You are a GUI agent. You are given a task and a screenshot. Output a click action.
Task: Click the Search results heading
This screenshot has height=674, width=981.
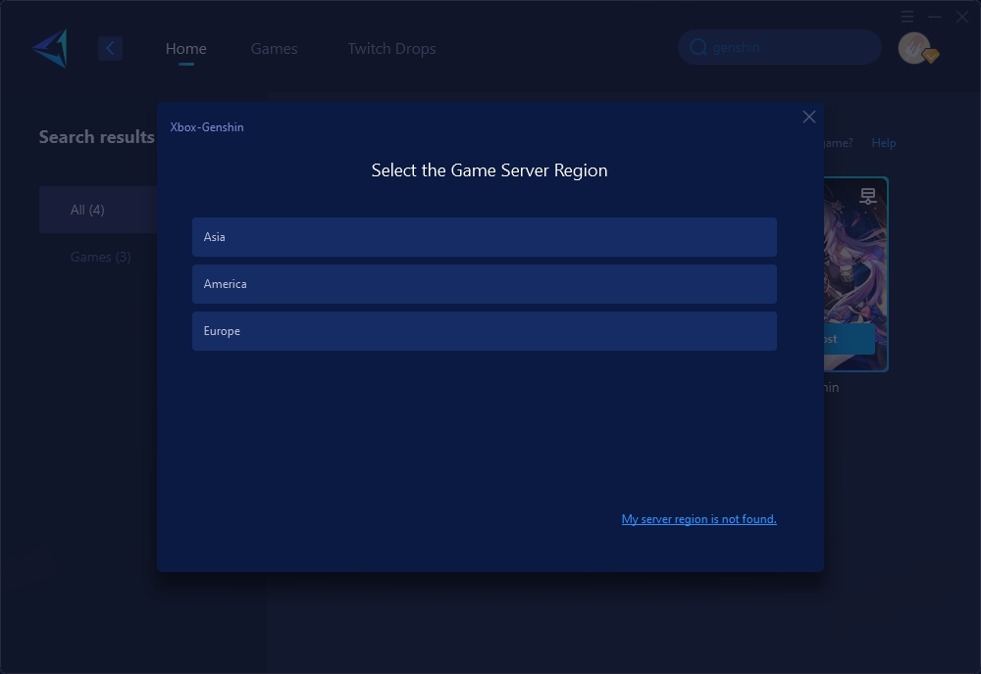[96, 137]
